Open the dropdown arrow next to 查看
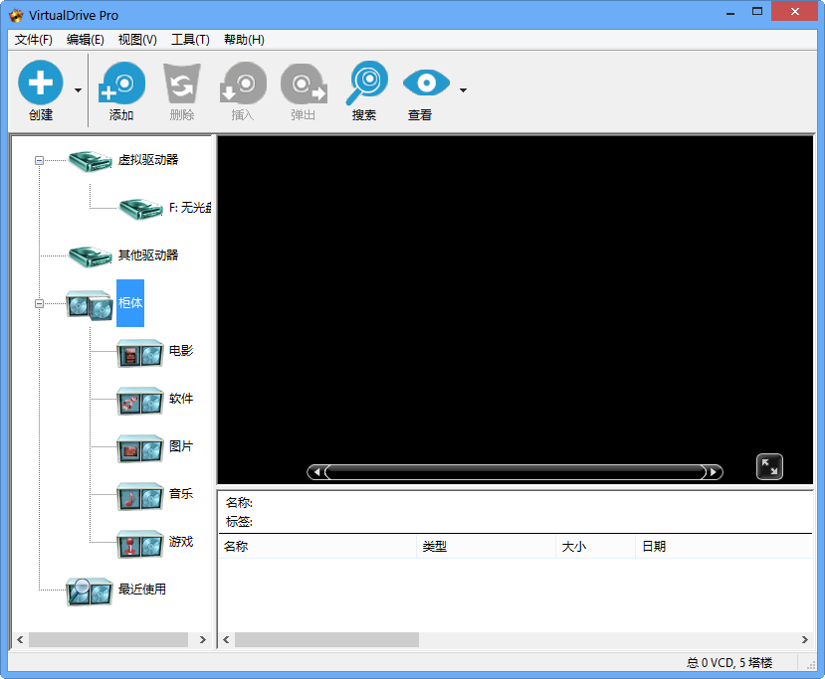 (x=461, y=89)
